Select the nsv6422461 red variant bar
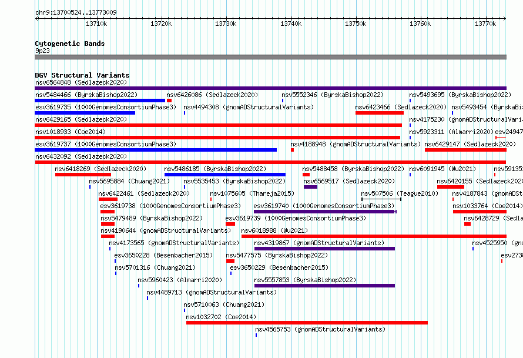 pyautogui.click(x=108, y=199)
